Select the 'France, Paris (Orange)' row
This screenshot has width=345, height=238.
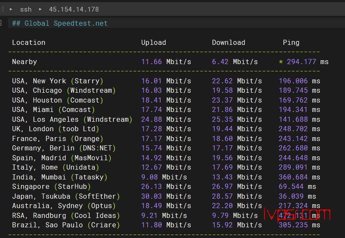pyautogui.click(x=166, y=139)
